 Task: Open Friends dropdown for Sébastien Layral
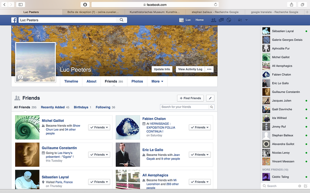(99, 182)
